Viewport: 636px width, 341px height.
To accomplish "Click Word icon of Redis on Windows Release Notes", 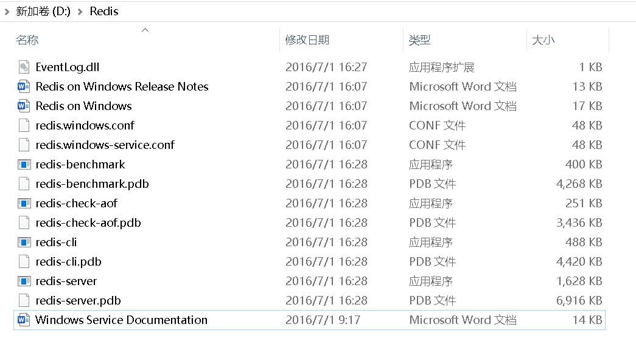I will (24, 86).
